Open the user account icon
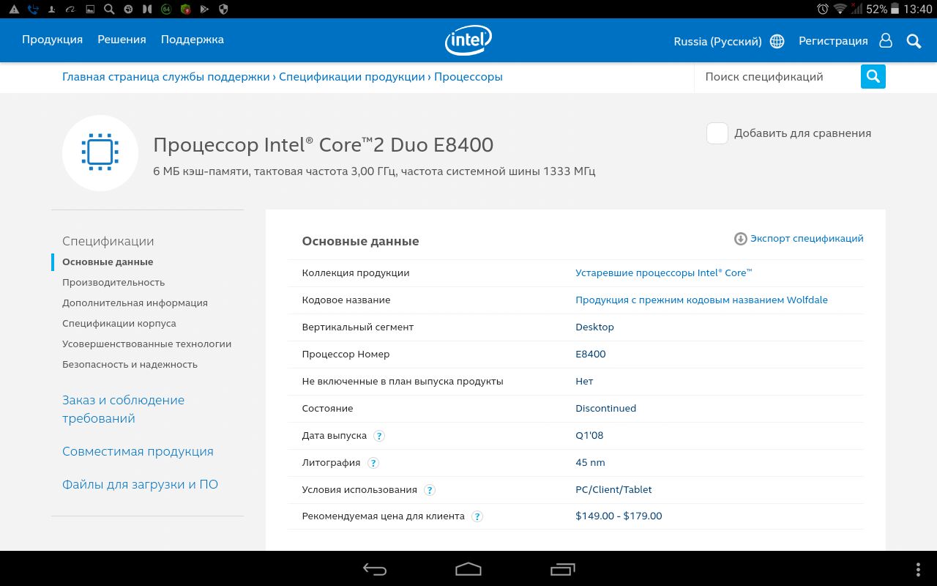Screen dimensions: 937x586 (x=886, y=41)
